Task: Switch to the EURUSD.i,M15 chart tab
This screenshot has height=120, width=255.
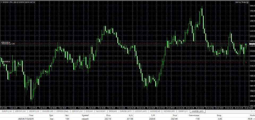Action: [126, 112]
